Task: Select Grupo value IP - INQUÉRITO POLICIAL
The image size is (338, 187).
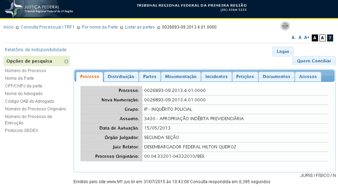Action: (x=168, y=110)
